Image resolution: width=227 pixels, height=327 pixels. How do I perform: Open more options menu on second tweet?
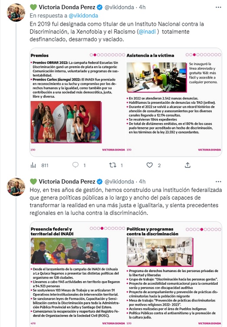tap(218, 182)
